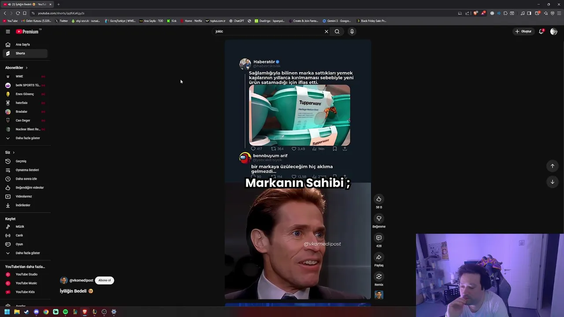Remix this short
This screenshot has width=564, height=317.
379,276
